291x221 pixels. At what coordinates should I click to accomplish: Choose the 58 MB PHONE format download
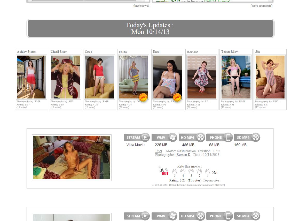click(x=219, y=137)
